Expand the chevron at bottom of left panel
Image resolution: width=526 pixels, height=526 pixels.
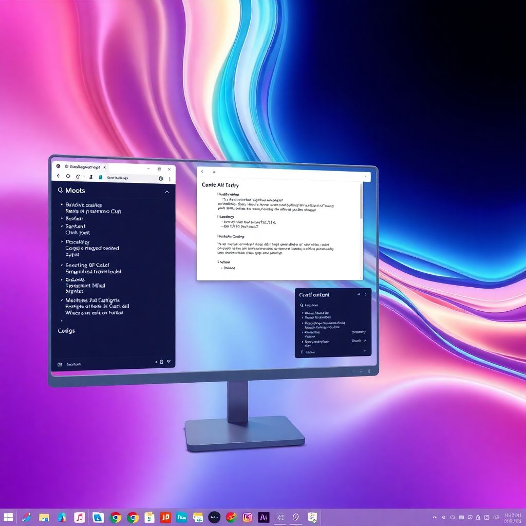(x=168, y=362)
